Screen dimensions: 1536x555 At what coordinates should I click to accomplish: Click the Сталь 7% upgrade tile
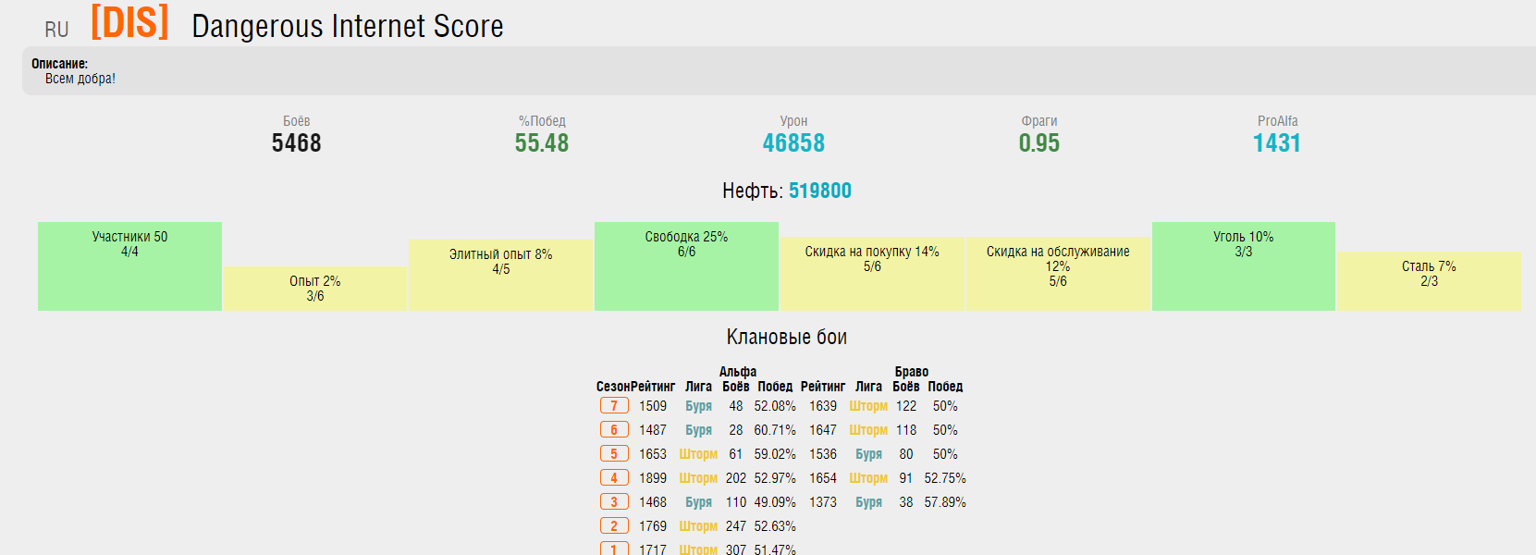(x=1429, y=280)
